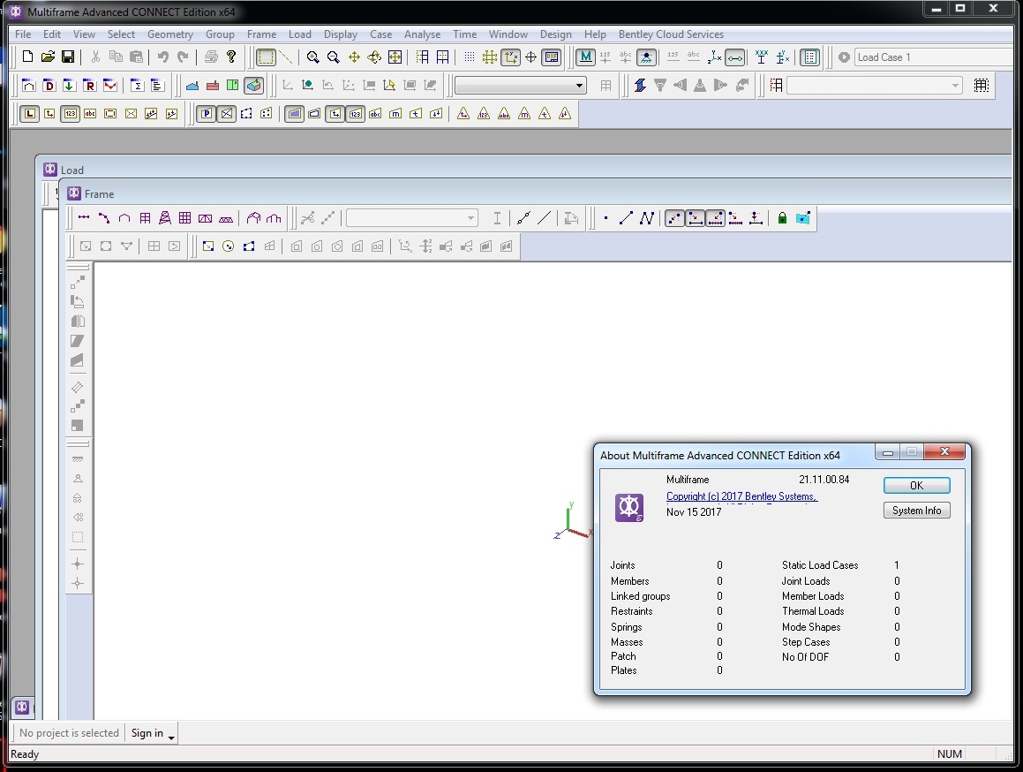Open the Sign in dropdown arrow
The width and height of the screenshot is (1023, 772).
click(x=171, y=736)
